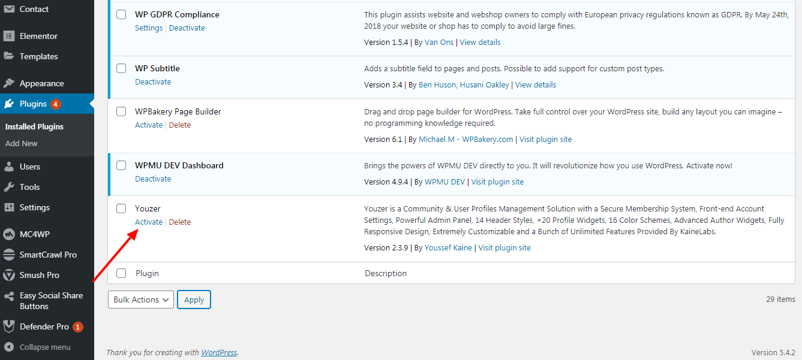Open the SmartCrawl Pro menu item
The image size is (802, 360).
click(x=47, y=255)
